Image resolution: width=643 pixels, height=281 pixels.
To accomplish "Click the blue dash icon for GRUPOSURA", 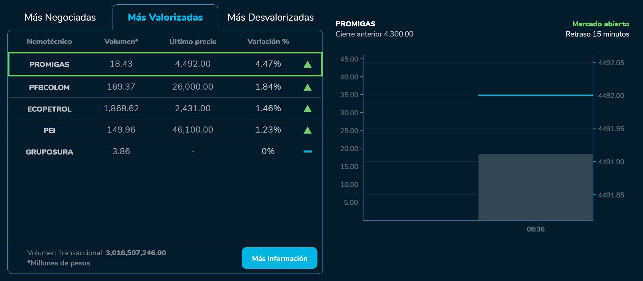I will click(307, 151).
